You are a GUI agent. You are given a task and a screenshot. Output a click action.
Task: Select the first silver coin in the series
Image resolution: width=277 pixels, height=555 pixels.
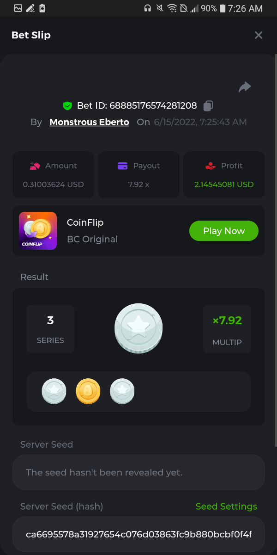pos(54,391)
